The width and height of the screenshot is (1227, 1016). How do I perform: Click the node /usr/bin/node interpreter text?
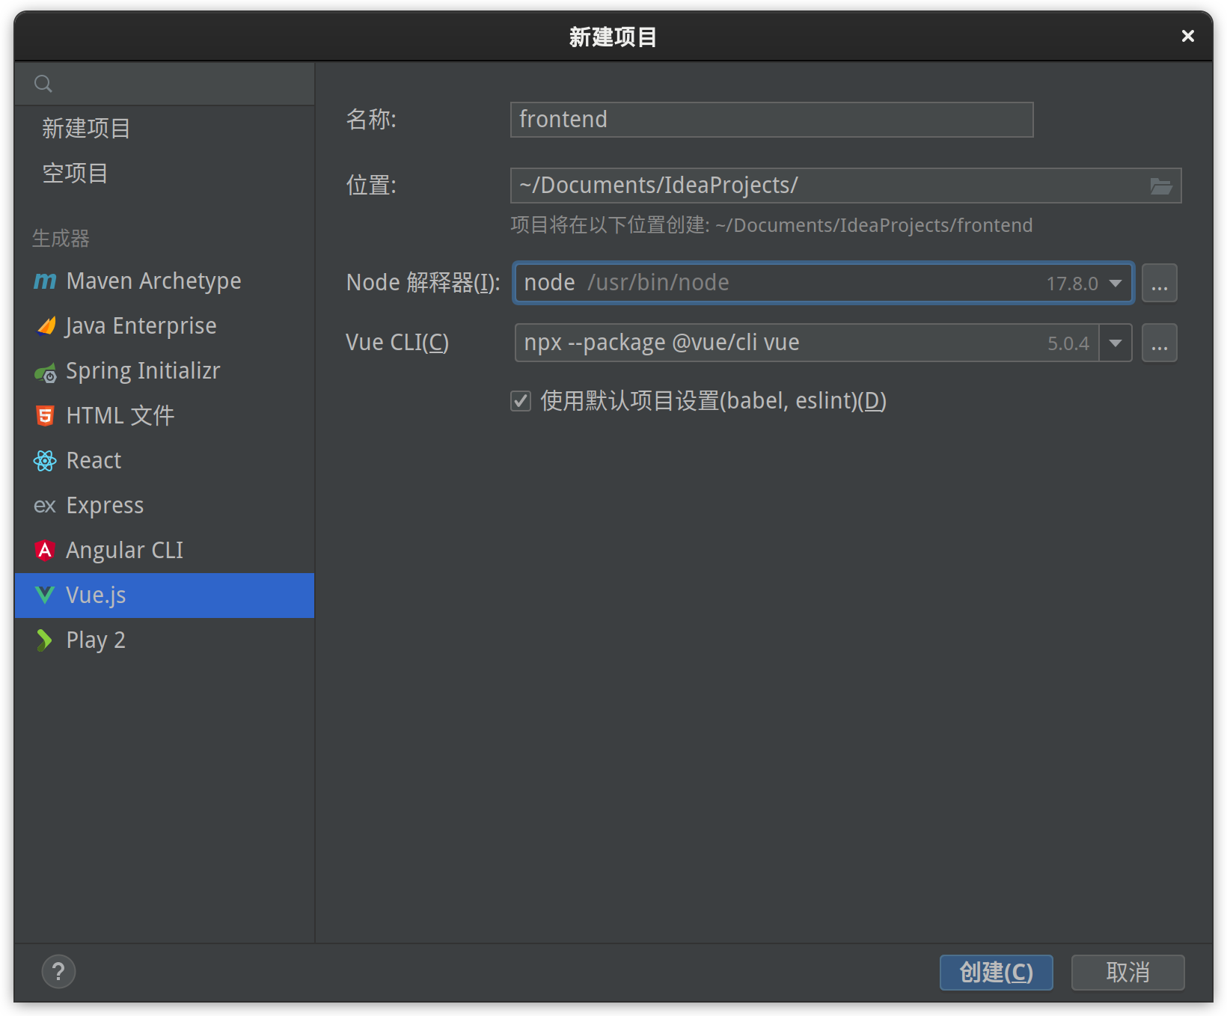[626, 283]
